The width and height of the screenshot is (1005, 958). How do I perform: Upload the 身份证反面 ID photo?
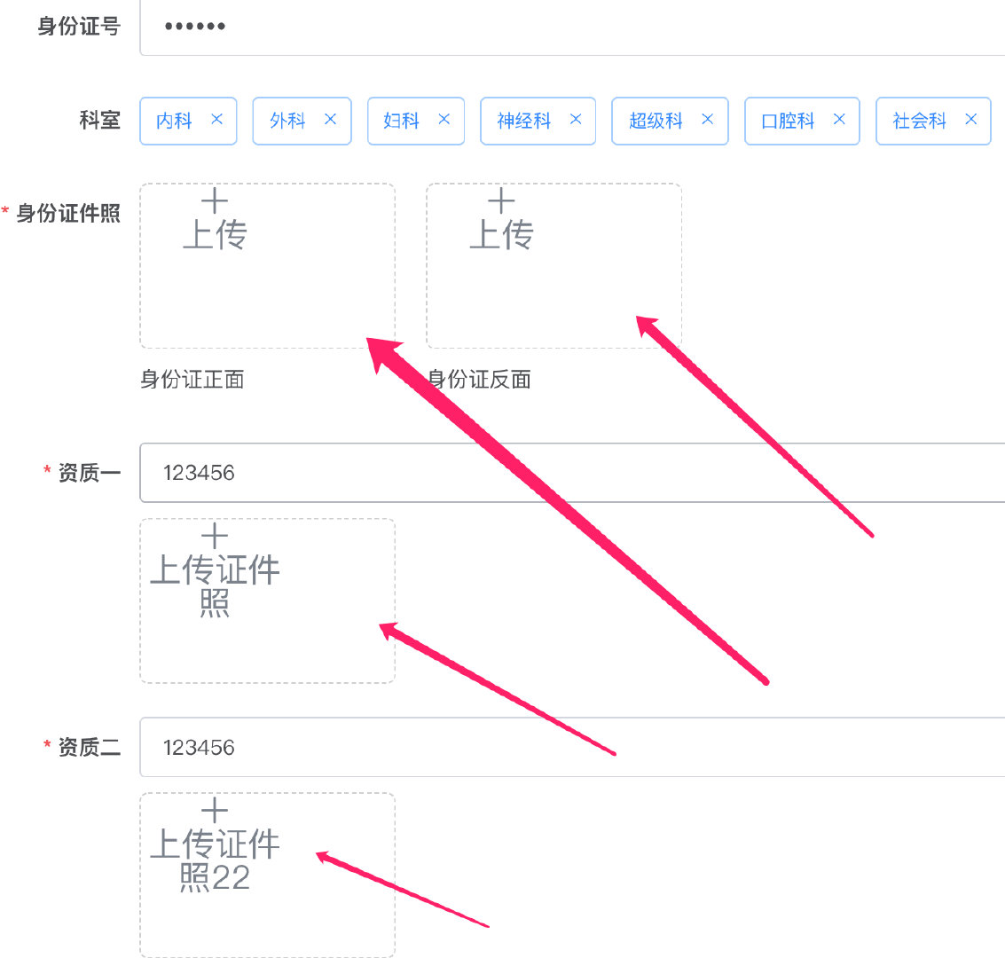tap(553, 264)
